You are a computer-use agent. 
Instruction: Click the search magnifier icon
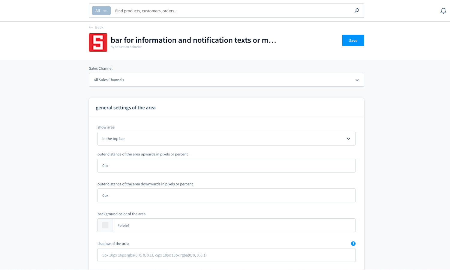357,10
